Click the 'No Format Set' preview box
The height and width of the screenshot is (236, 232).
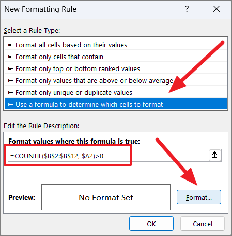(x=106, y=197)
